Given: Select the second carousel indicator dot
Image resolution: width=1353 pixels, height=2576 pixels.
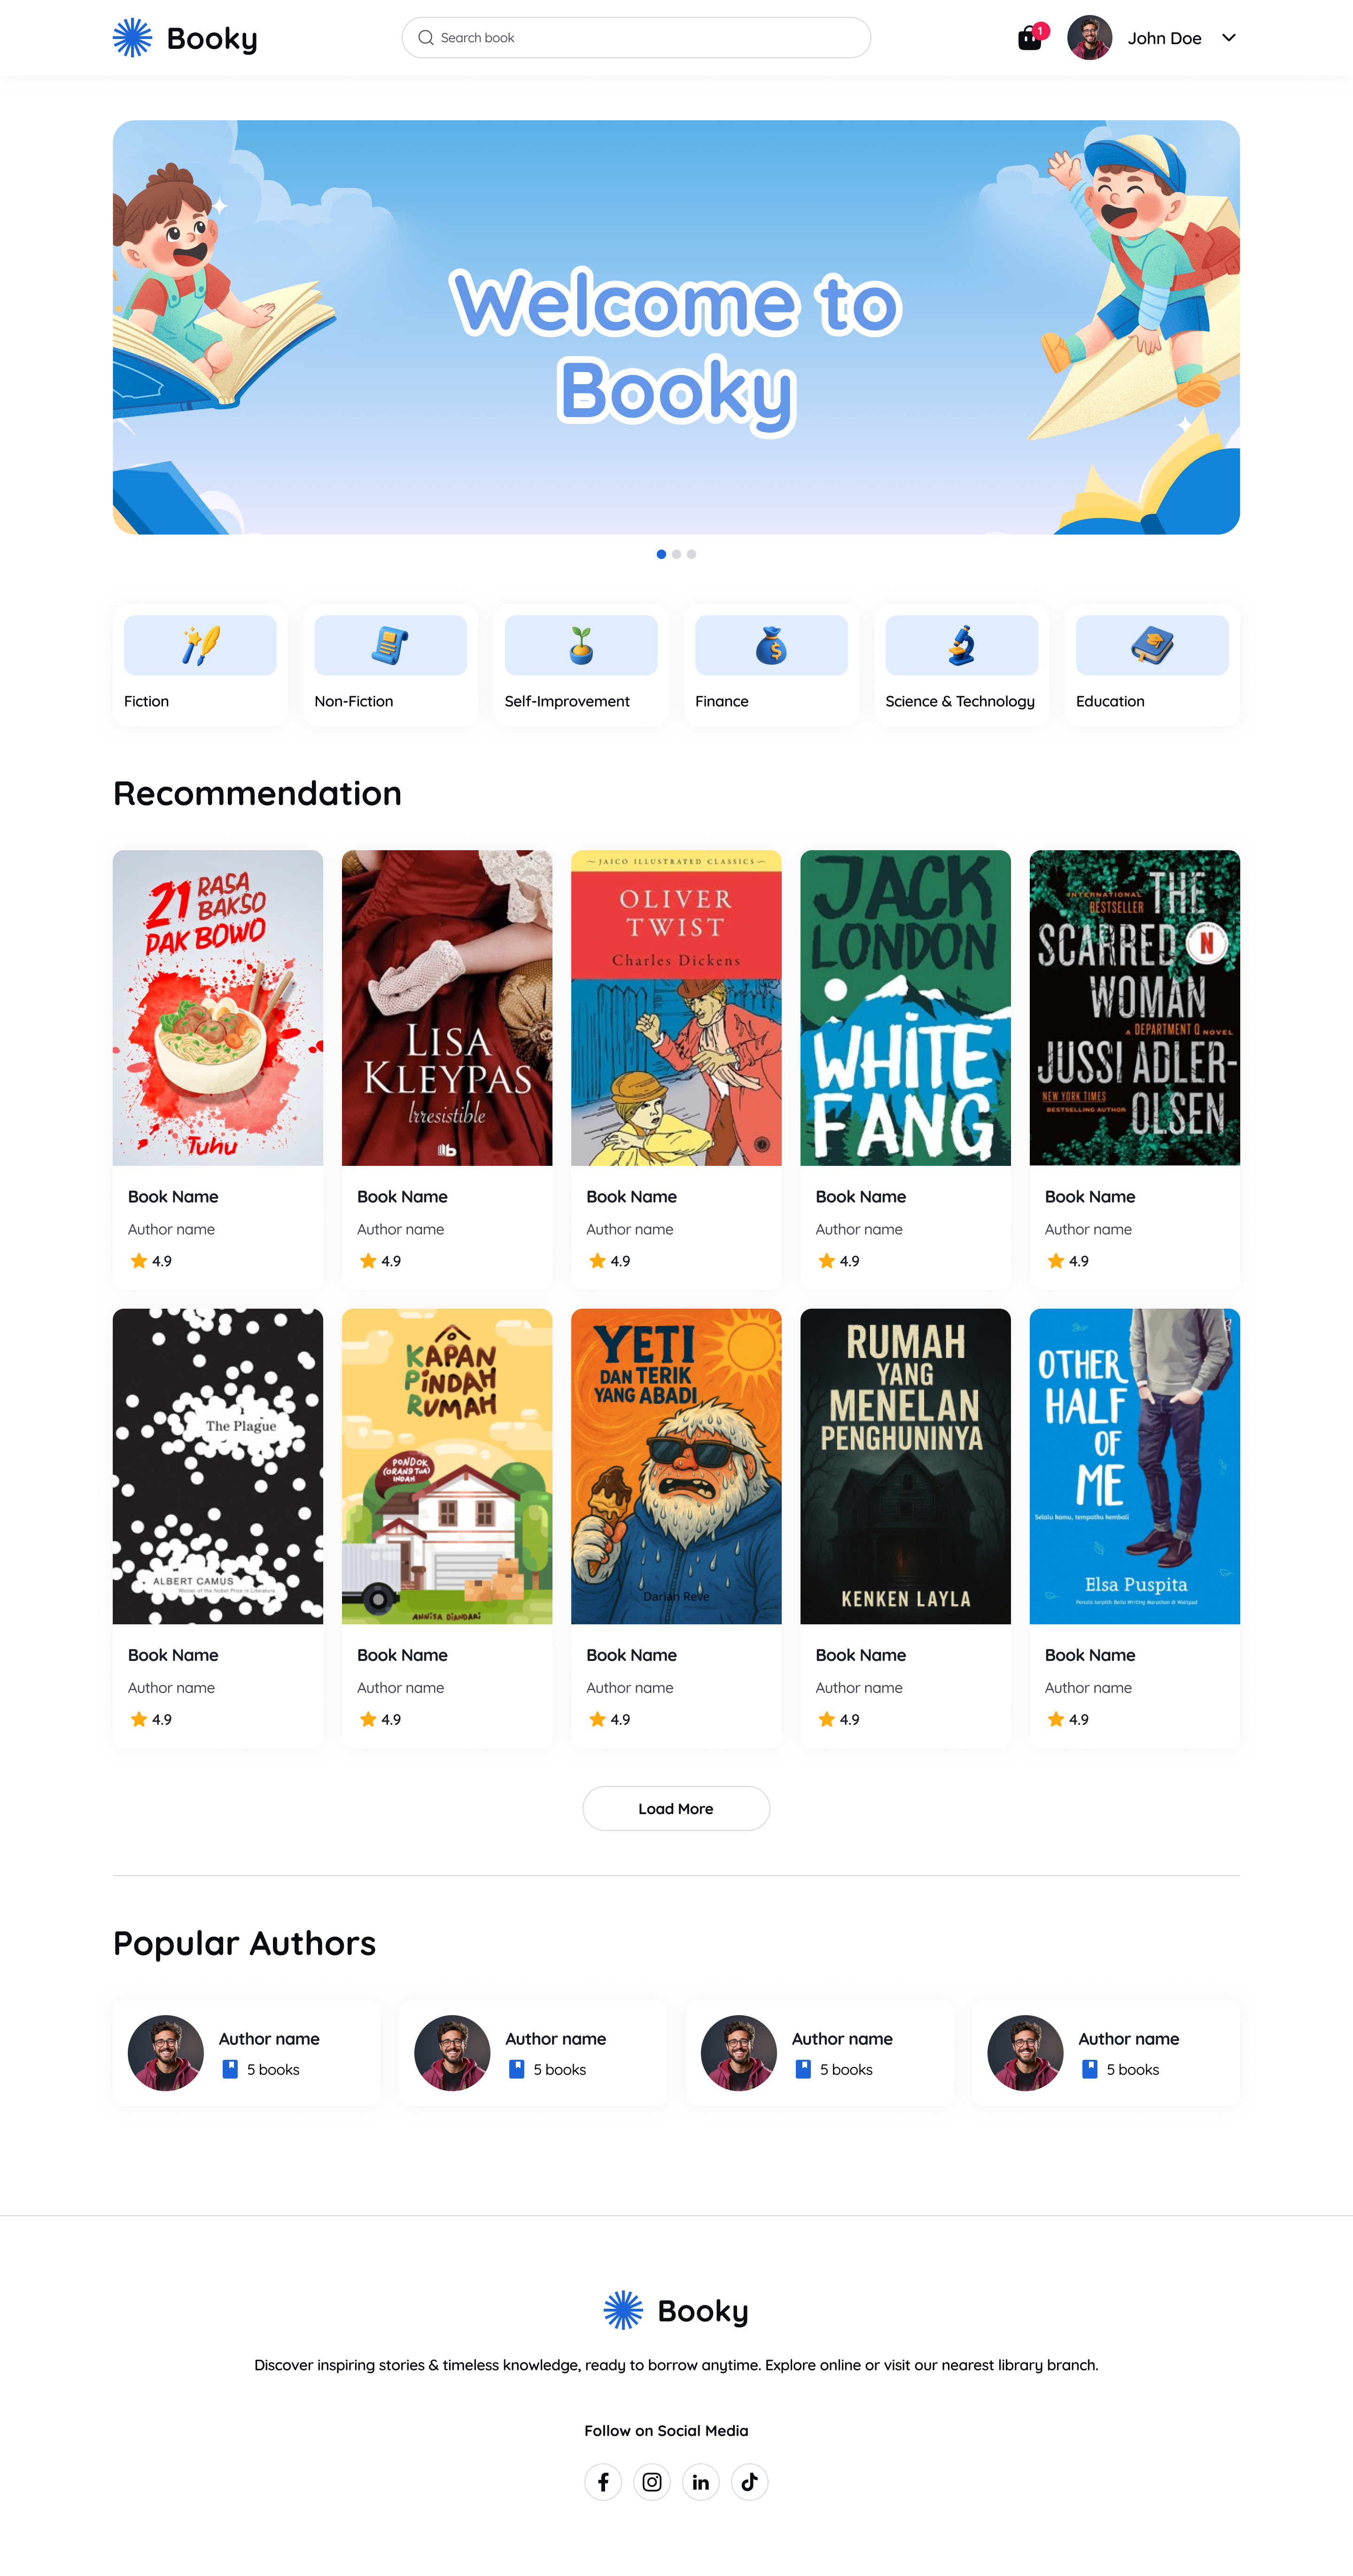Looking at the screenshot, I should coord(676,553).
